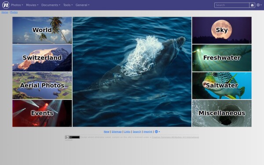The image size is (264, 165).
Task: Open the General menu
Action: 83,5
